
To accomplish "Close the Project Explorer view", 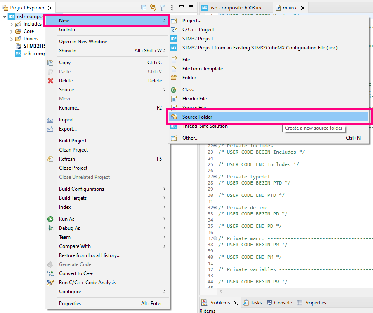I will coord(50,8).
